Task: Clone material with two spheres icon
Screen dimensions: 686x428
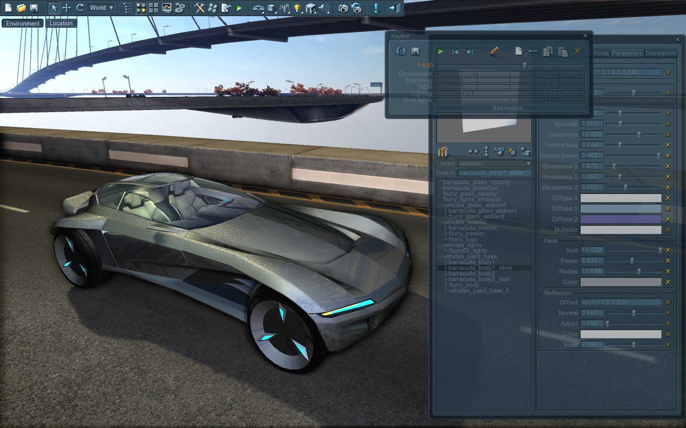Action: tap(473, 152)
